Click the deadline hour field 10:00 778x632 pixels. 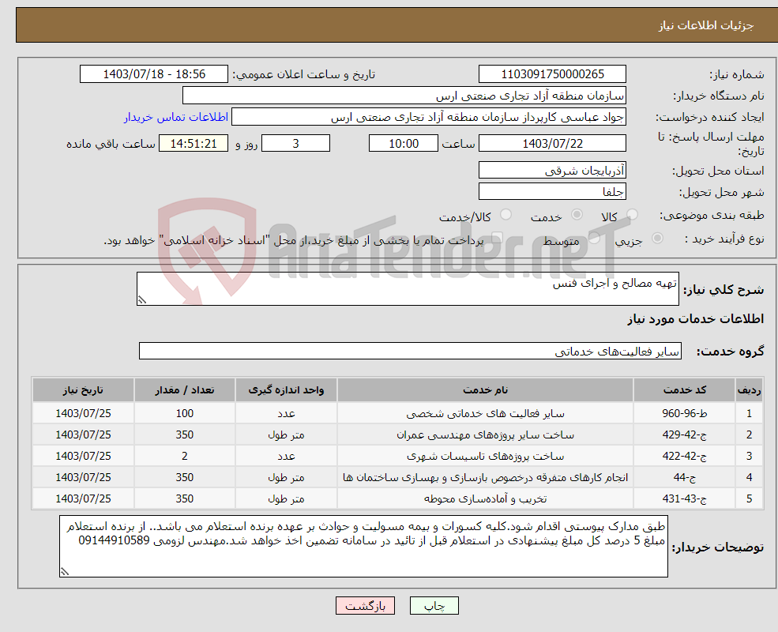click(404, 143)
